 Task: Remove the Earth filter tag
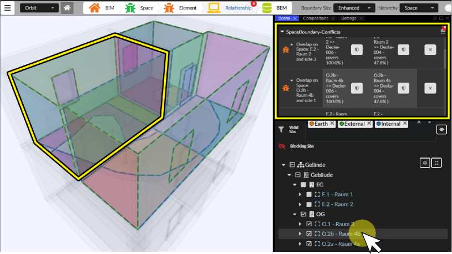pos(332,124)
